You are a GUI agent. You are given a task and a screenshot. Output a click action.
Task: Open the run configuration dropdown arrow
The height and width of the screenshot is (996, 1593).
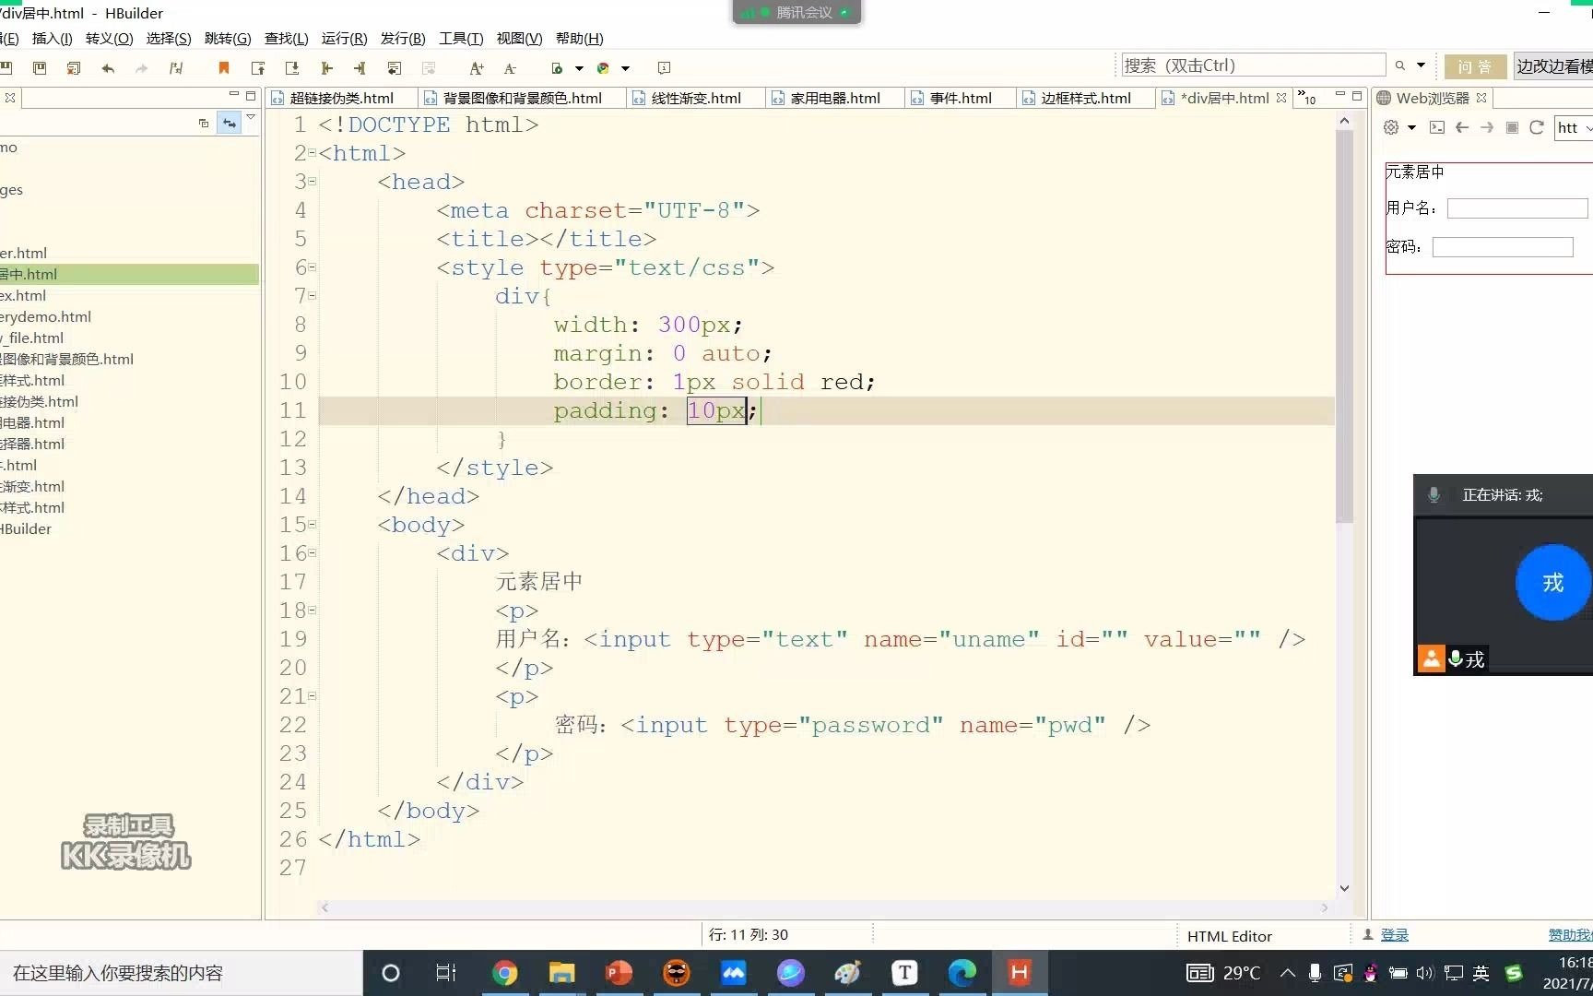(579, 68)
